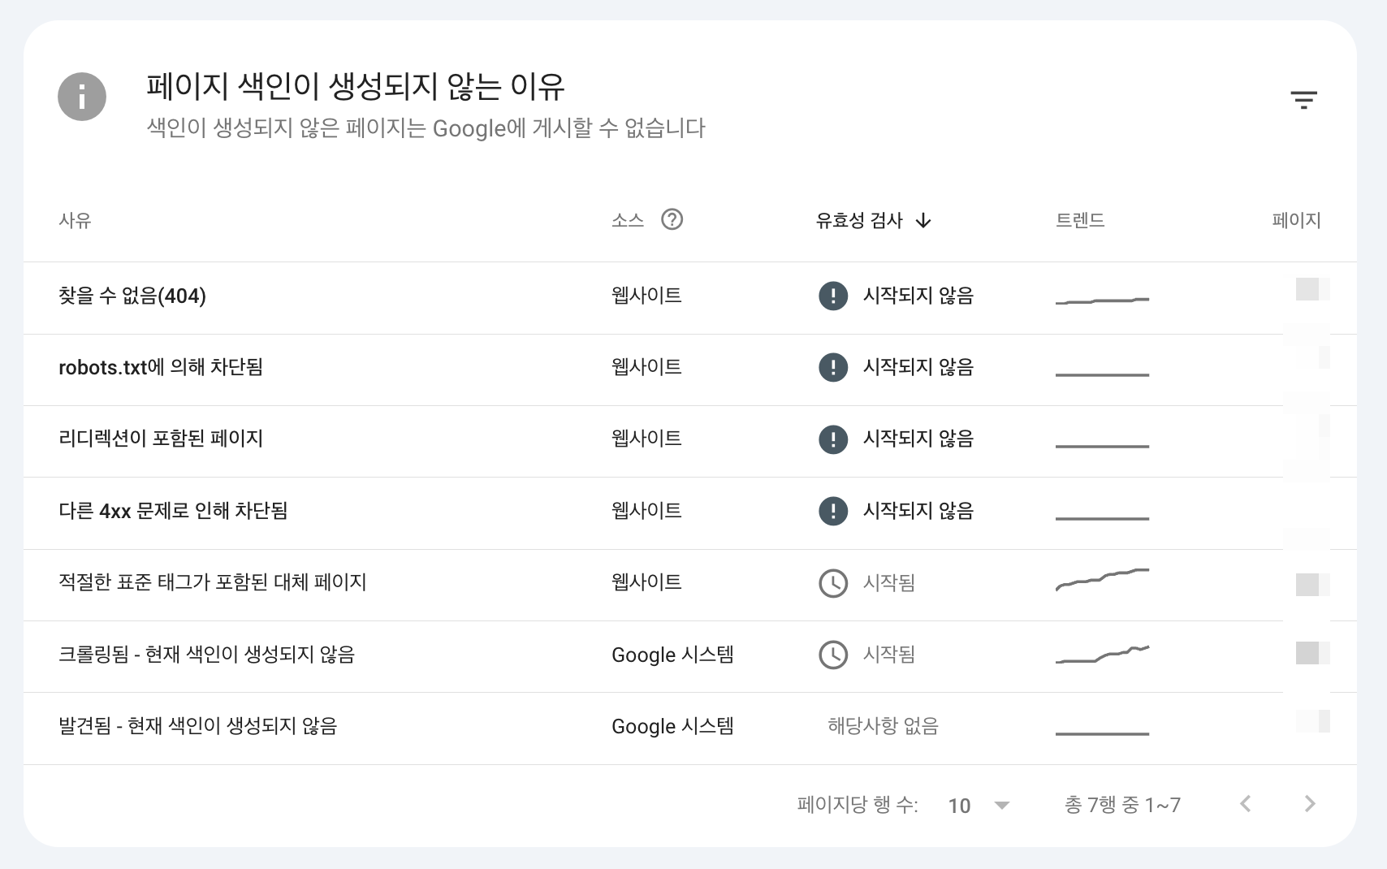The height and width of the screenshot is (869, 1387).
Task: Click the filter icon at top right
Action: coord(1305,98)
